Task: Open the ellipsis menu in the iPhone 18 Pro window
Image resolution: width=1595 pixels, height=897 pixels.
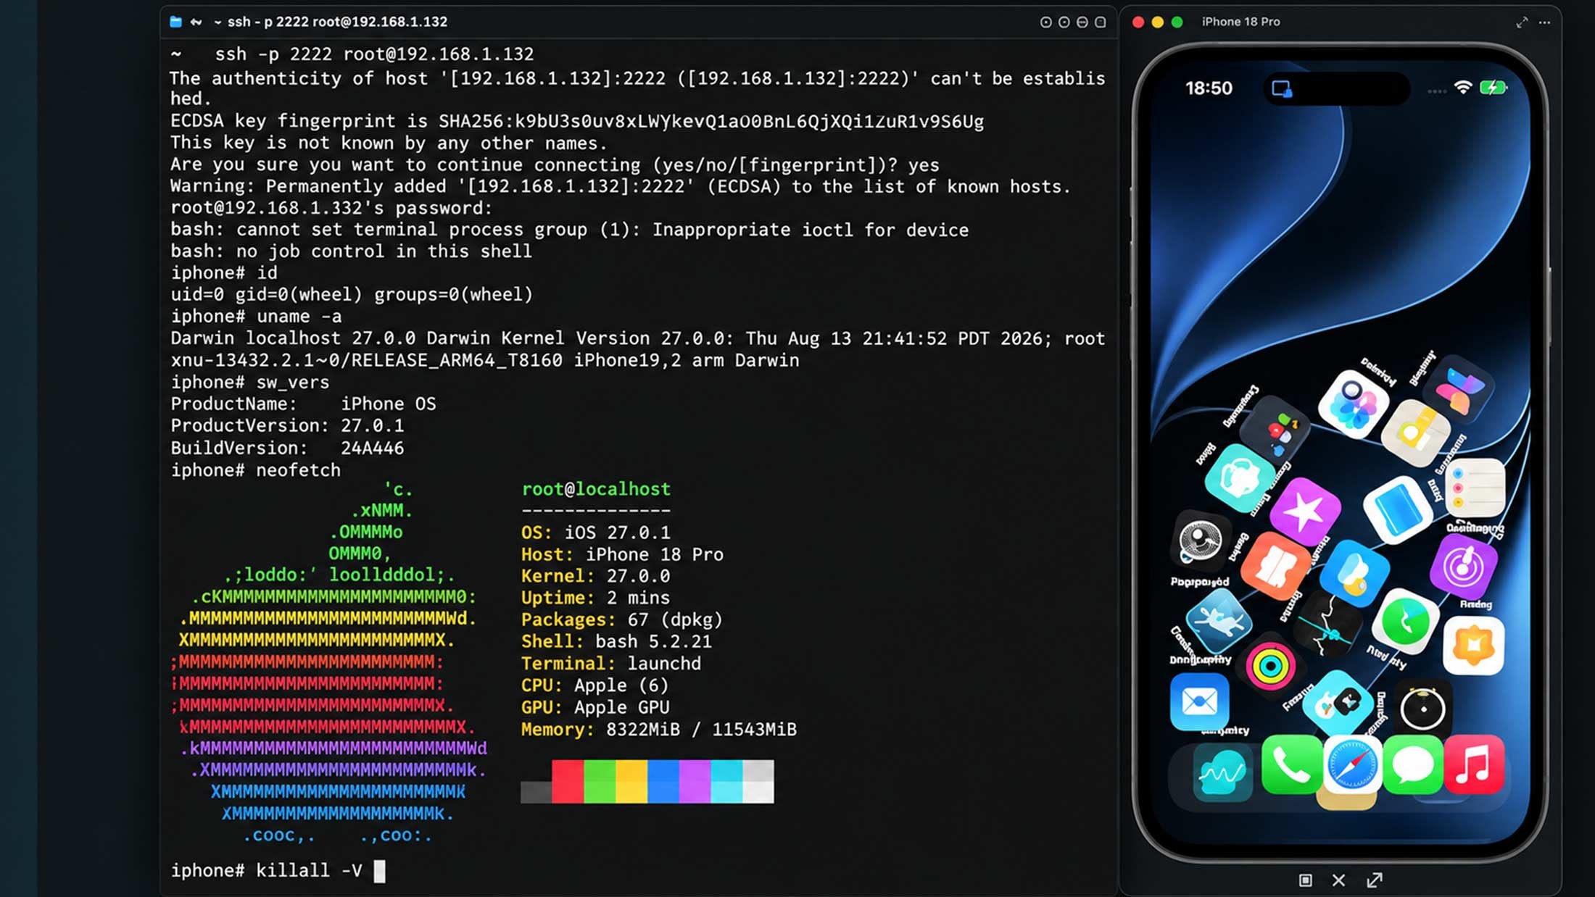Action: point(1544,22)
